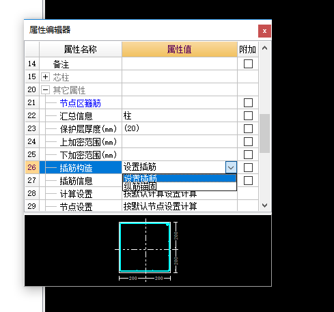Enable the 附加 checkbox for 插筋信息
The width and height of the screenshot is (334, 312).
click(248, 180)
